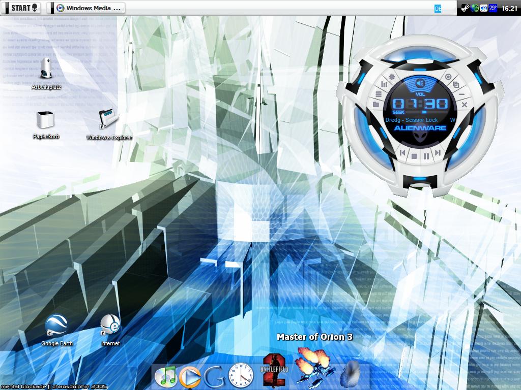This screenshot has width=521, height=390.
Task: Click the player circular target button
Action: tap(448, 77)
